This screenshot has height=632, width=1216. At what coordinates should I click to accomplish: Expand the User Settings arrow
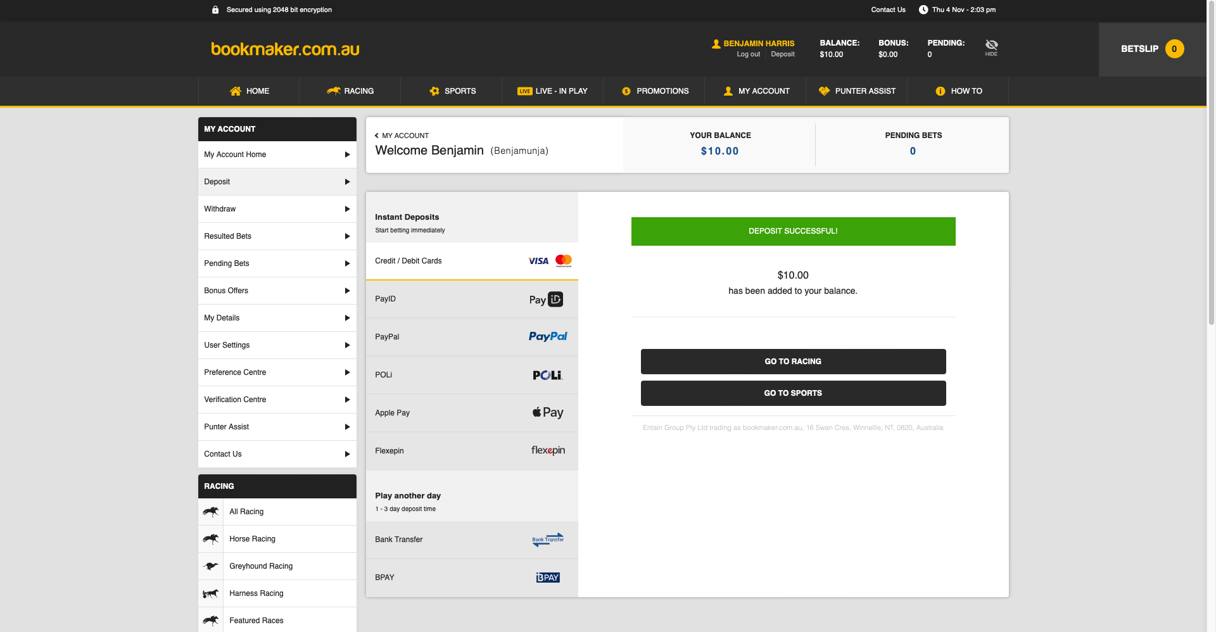click(x=347, y=345)
